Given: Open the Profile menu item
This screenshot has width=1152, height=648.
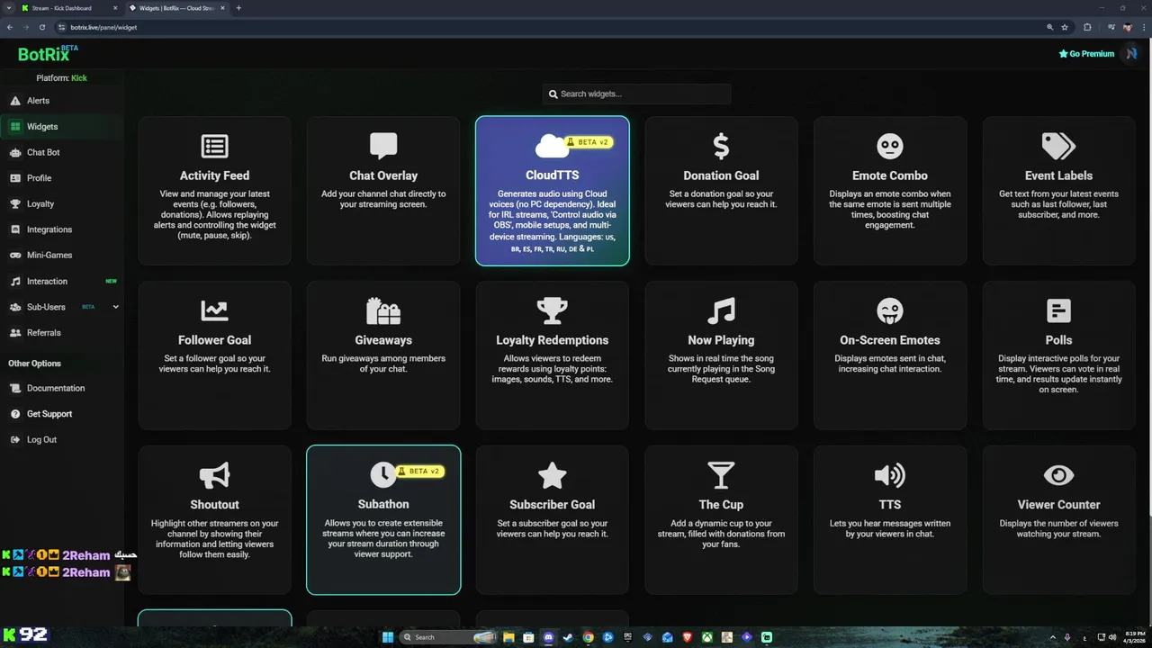Looking at the screenshot, I should point(62,178).
